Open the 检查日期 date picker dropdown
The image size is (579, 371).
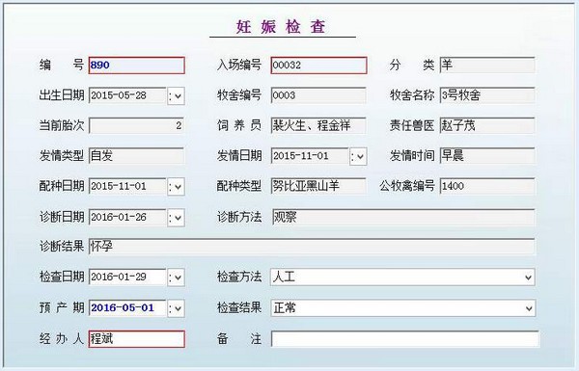pyautogui.click(x=177, y=278)
